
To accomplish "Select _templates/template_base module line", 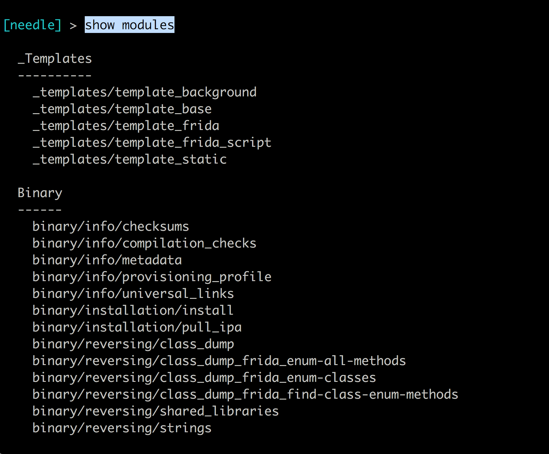I will 122,109.
